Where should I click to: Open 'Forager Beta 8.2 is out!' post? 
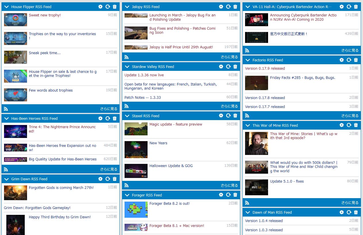coord(169,204)
